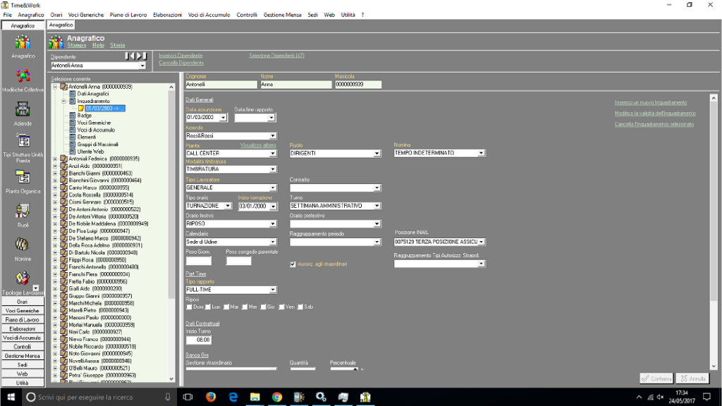Click into the Cognome text field
The width and height of the screenshot is (722, 406).
point(221,85)
